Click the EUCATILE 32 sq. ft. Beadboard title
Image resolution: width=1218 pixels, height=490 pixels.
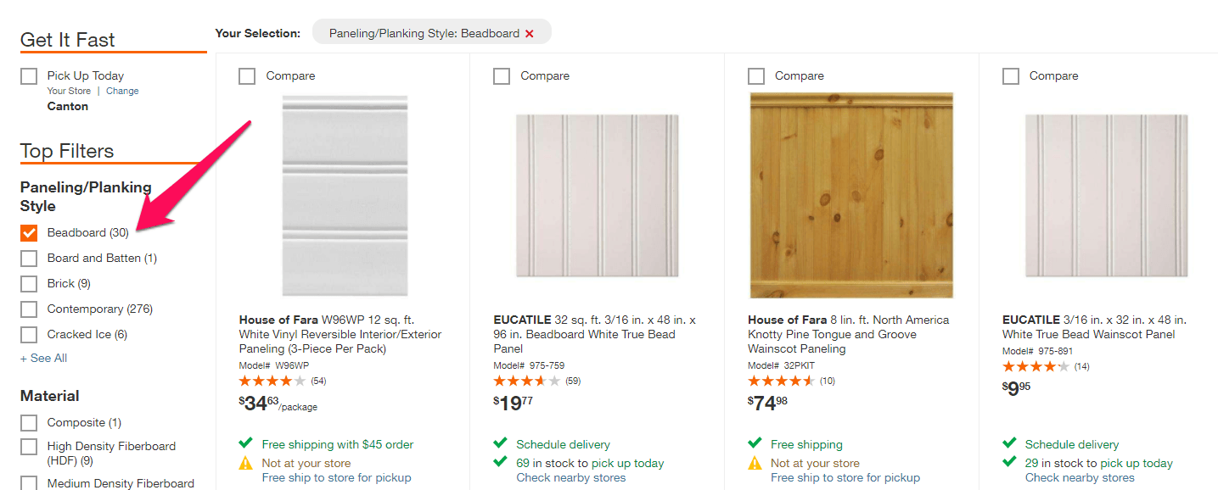click(594, 334)
